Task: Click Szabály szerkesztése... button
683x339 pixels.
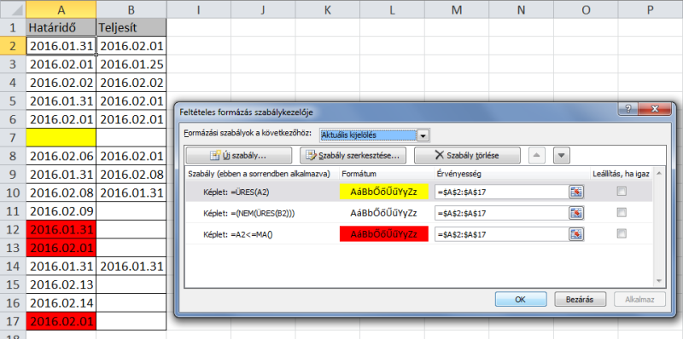Action: (353, 155)
